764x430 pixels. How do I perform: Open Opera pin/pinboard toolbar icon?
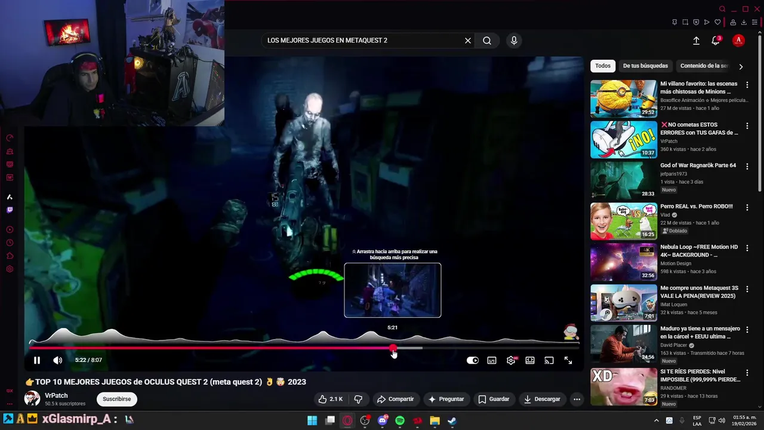tap(674, 22)
